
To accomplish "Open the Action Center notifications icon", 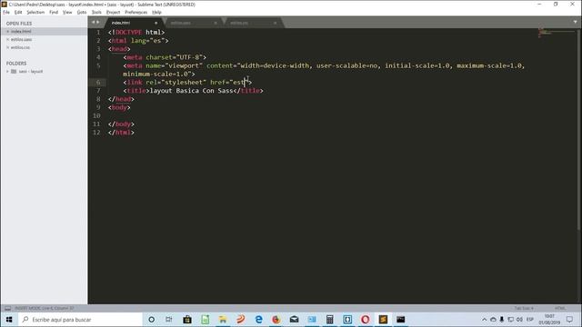I will pos(570,319).
